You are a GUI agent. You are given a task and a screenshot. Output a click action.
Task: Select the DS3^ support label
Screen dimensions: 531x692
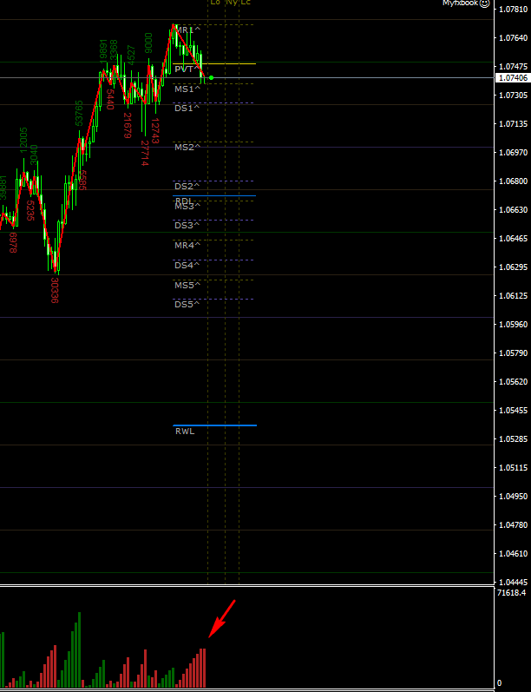coord(187,225)
